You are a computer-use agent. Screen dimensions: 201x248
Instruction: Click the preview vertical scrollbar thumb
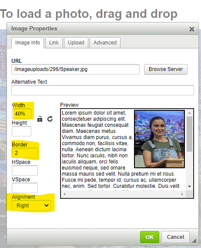(x=190, y=134)
